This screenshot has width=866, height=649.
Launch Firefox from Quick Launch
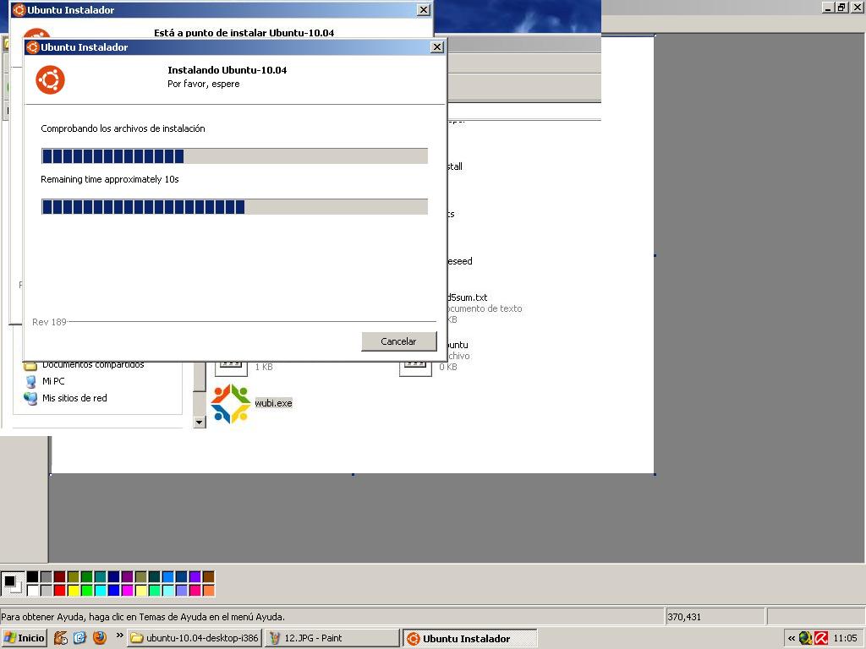coord(100,638)
